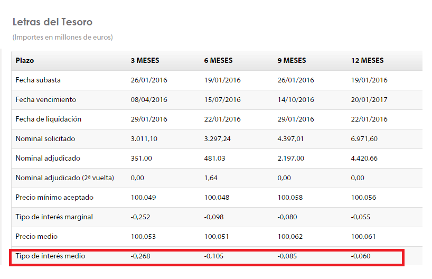Click awarded nominal '2.197,00'
Viewport: 432px width, 279px height.
click(x=291, y=158)
